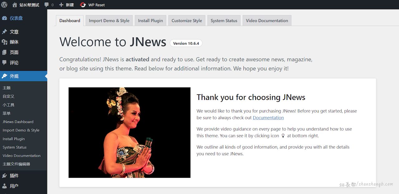Click the comments bubble icon in admin bar
This screenshot has width=399, height=194.
[46, 5]
